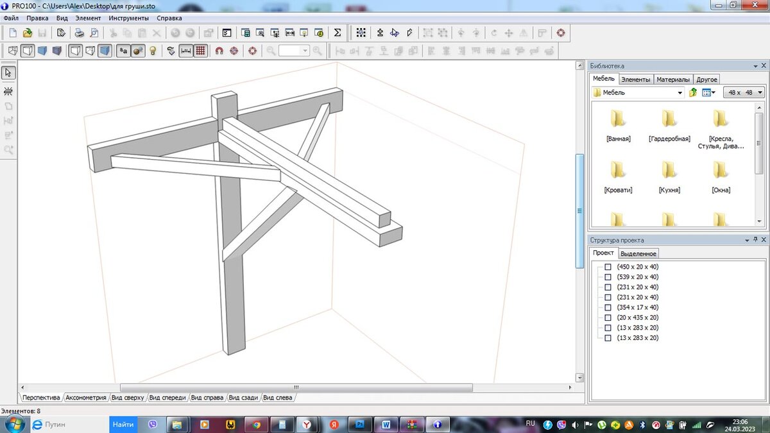This screenshot has width=770, height=433.
Task: Activate the blue arrow selection tool in the toolbar
Action: [395, 33]
